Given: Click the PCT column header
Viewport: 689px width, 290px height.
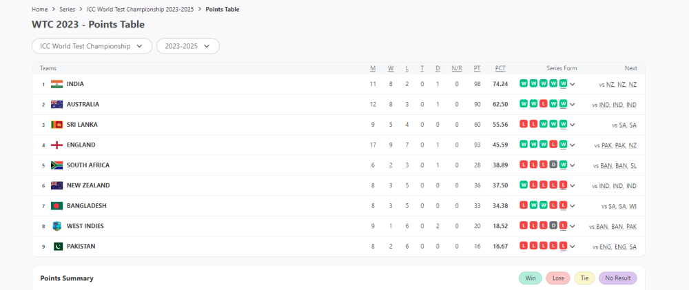Looking at the screenshot, I should pos(500,69).
